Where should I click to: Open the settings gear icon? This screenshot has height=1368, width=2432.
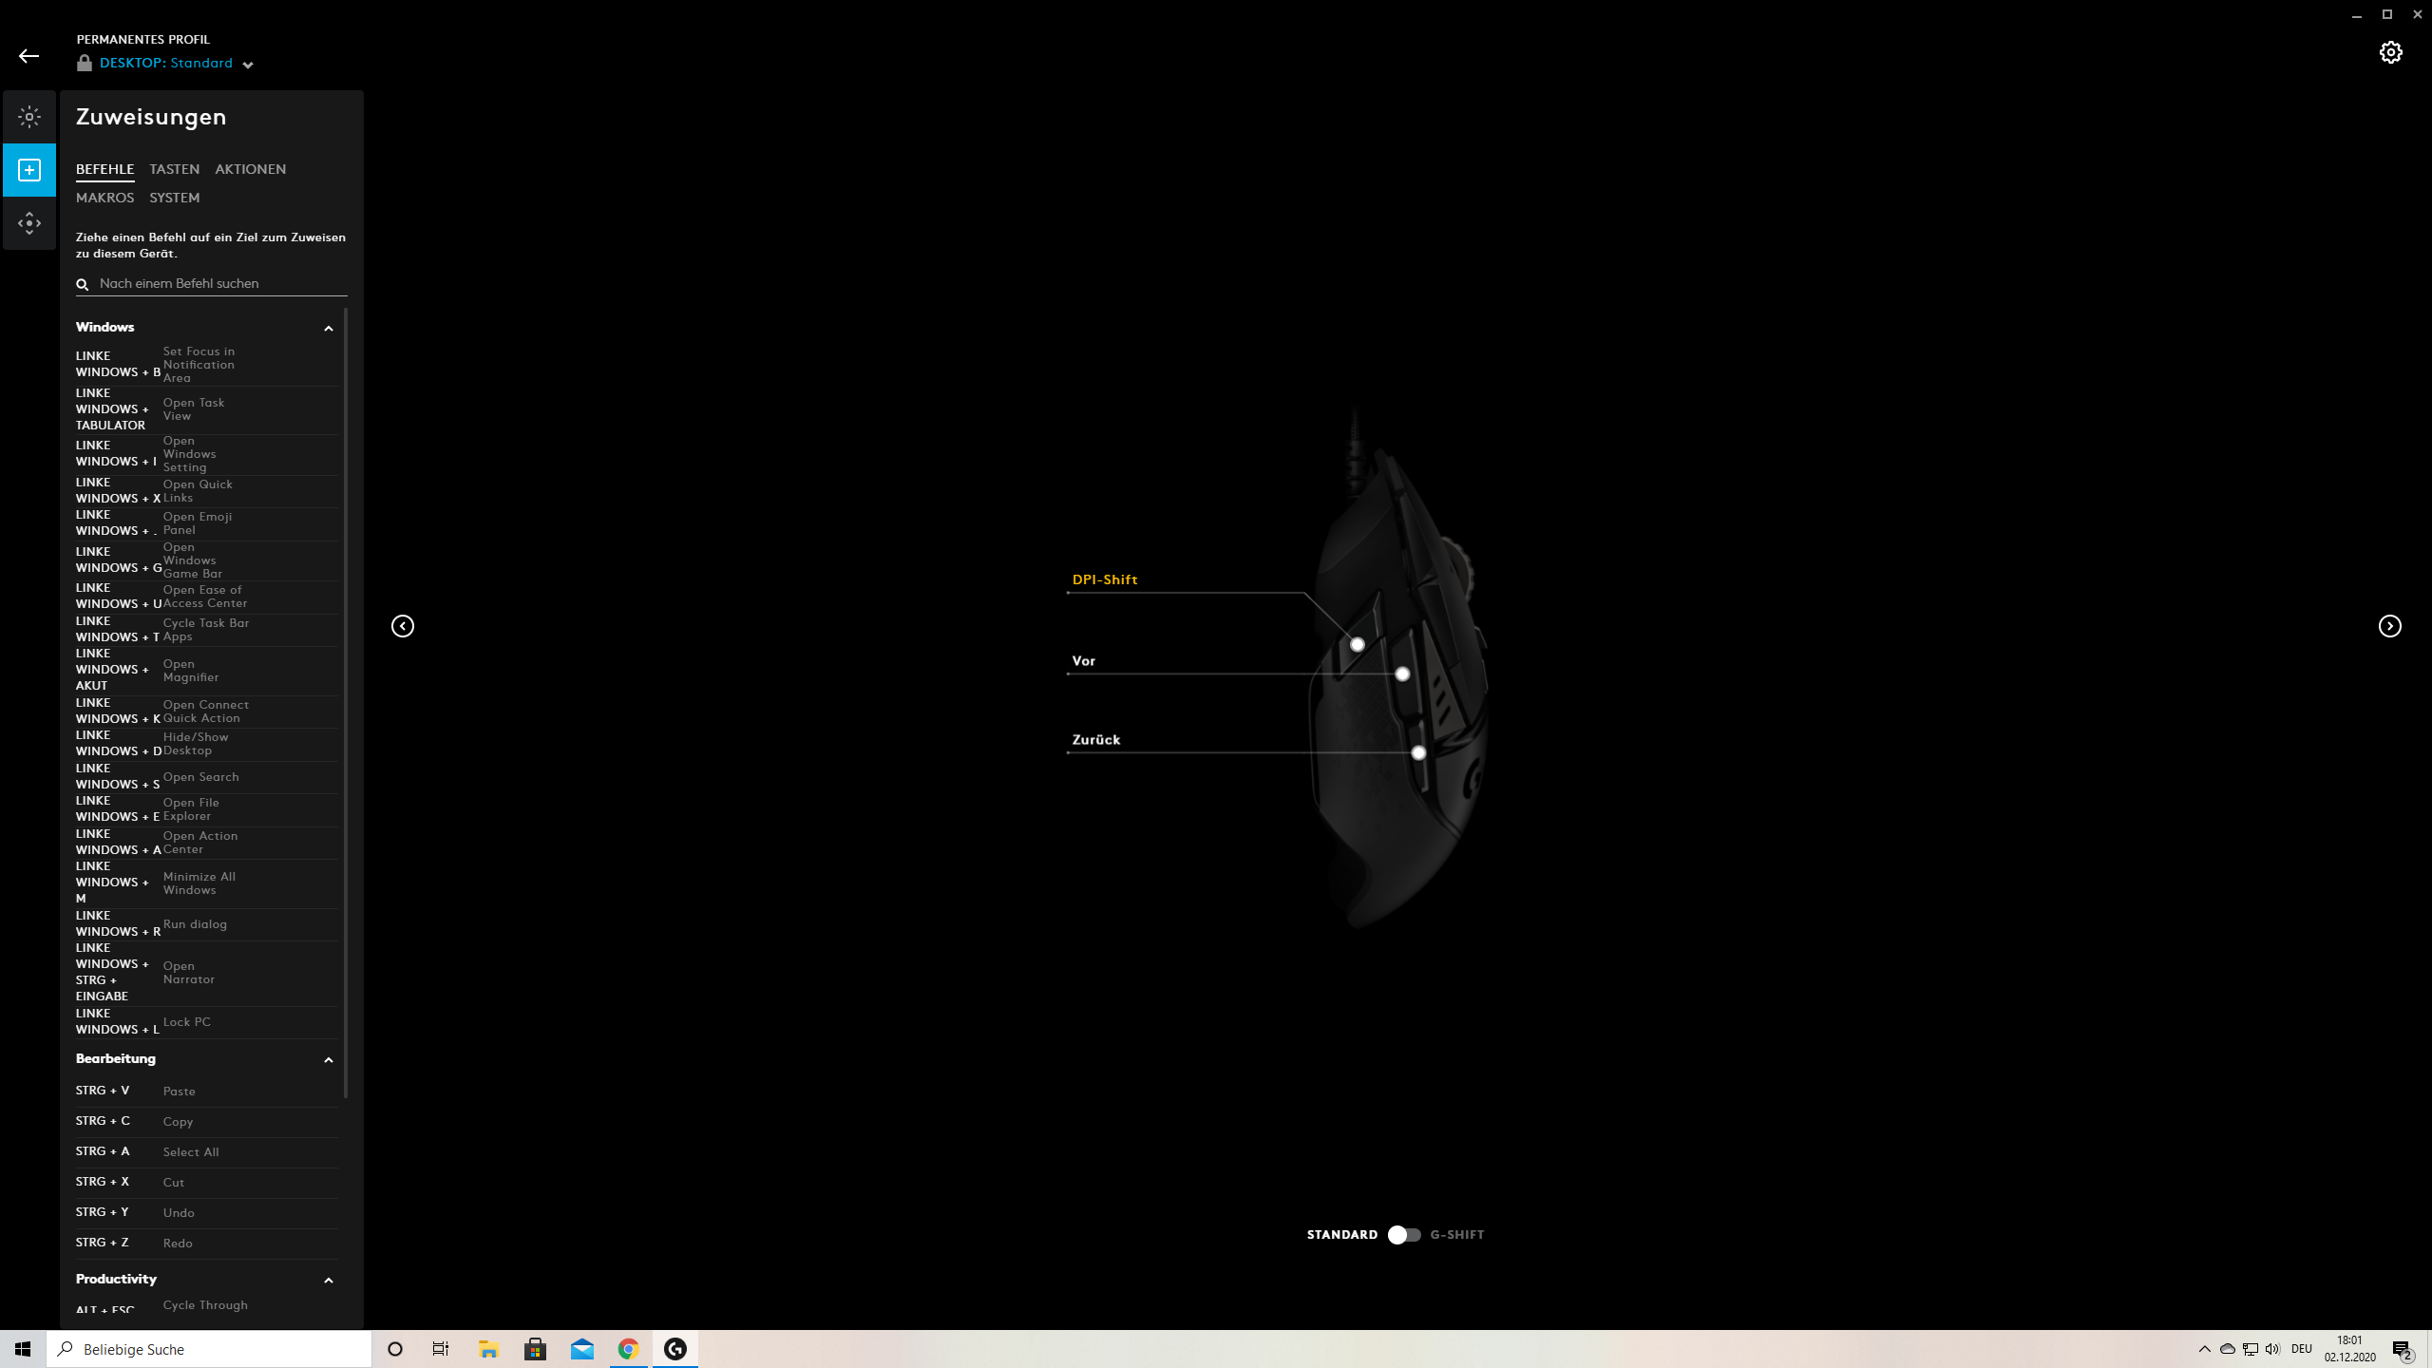click(2390, 52)
